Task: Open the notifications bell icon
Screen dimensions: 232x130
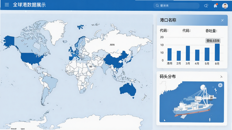Action: [x=215, y=5]
